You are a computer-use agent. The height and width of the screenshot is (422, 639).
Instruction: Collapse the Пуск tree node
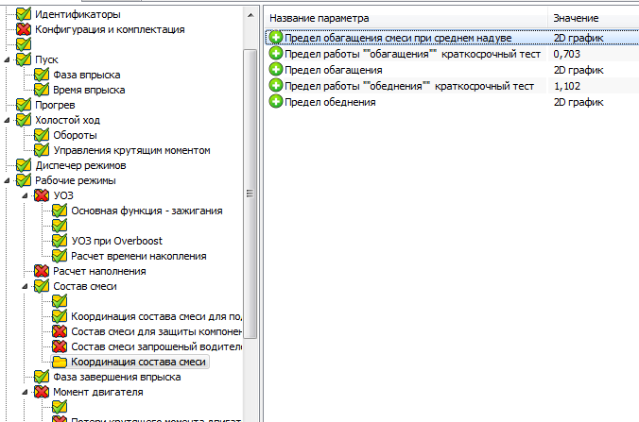pyautogui.click(x=9, y=59)
